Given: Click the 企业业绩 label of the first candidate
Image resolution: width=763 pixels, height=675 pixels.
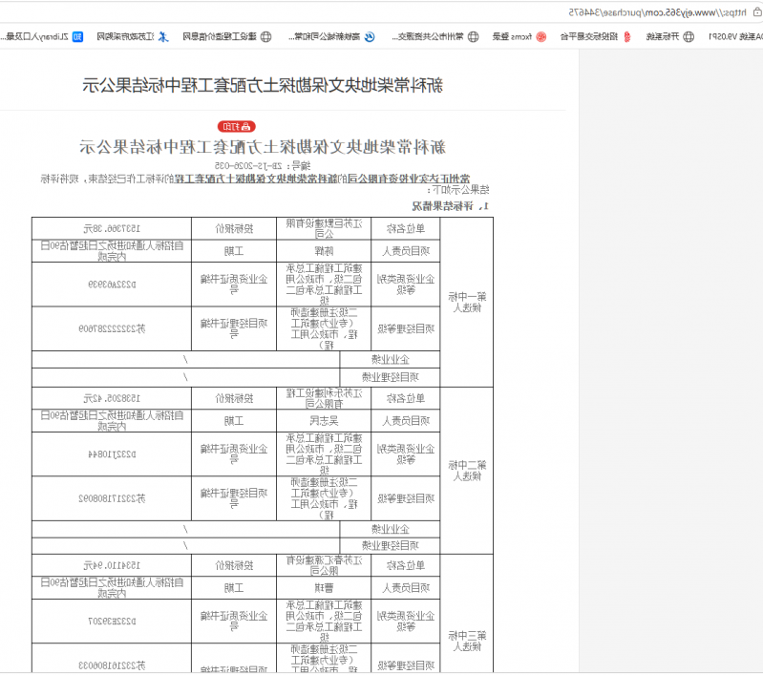Looking at the screenshot, I should click(391, 360).
